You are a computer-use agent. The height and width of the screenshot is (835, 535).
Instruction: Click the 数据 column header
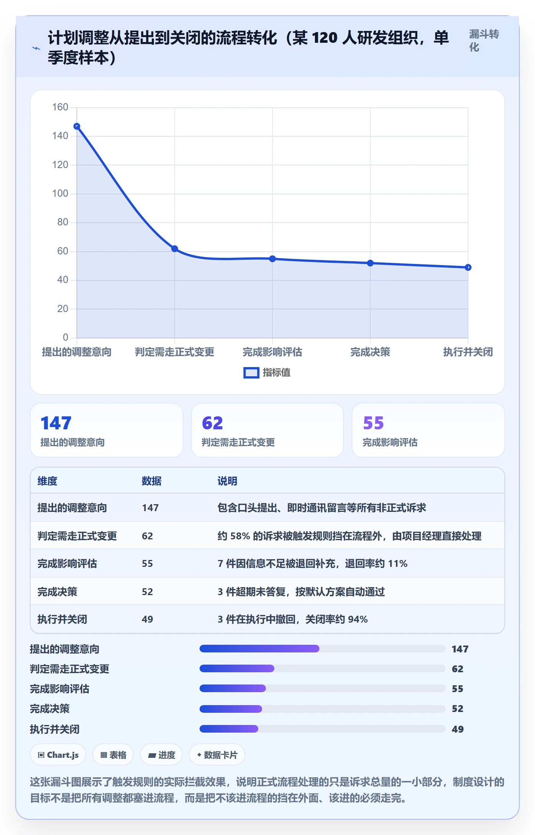(152, 481)
